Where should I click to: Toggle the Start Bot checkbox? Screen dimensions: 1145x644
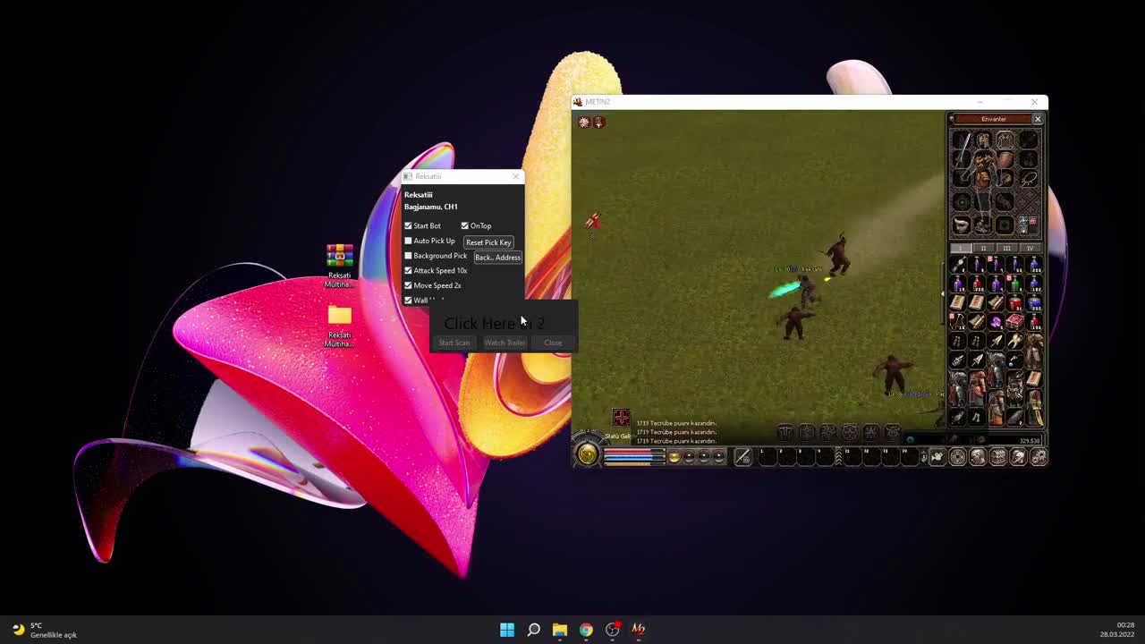408,225
